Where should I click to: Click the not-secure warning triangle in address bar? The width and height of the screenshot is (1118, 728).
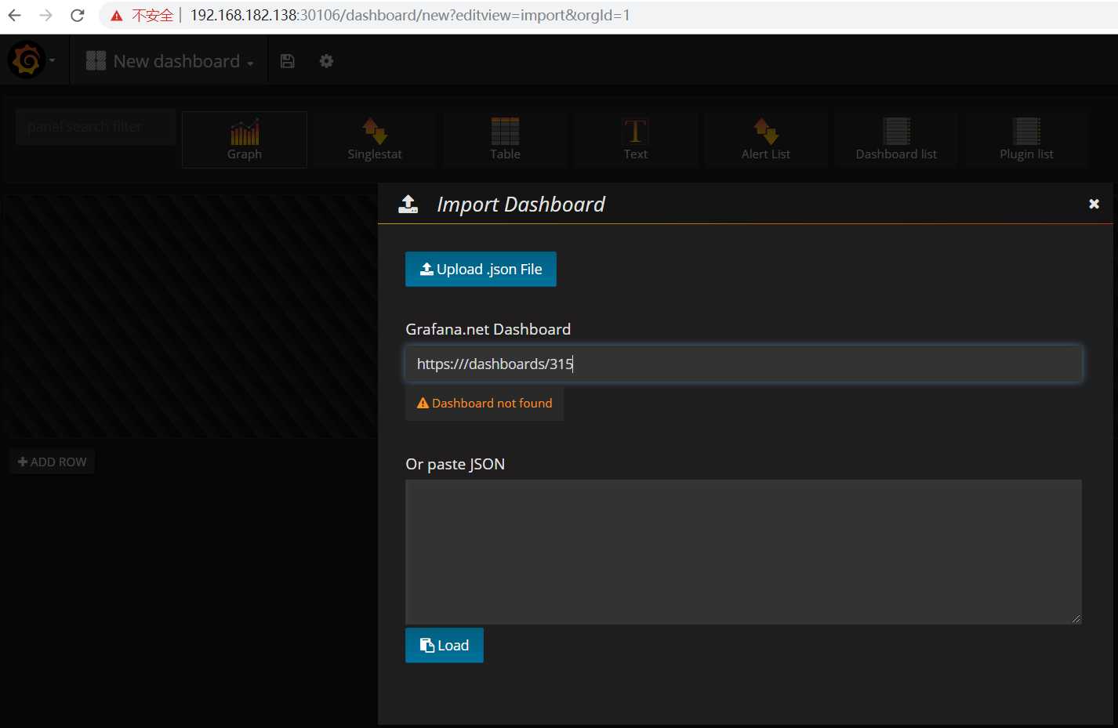tap(117, 16)
